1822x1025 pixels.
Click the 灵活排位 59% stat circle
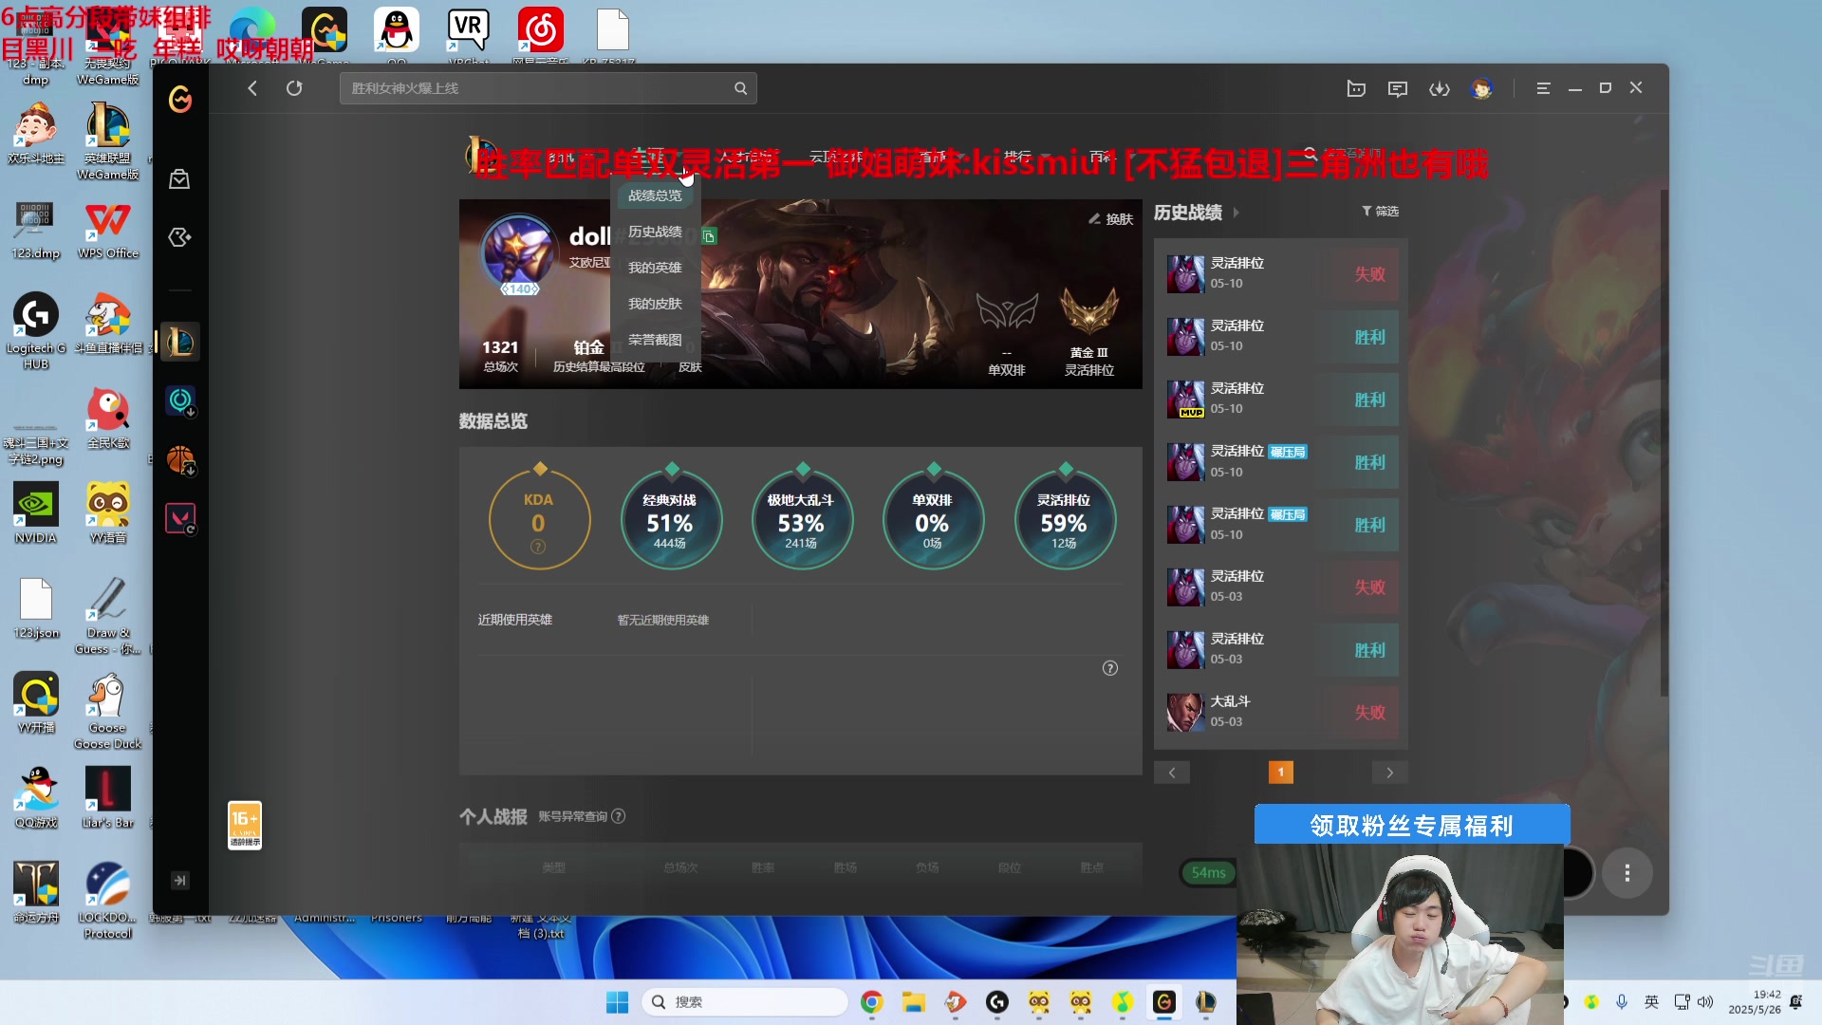point(1065,519)
